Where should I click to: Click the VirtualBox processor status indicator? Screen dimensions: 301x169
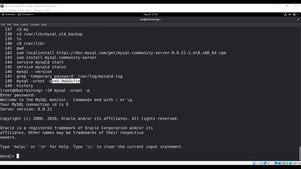point(283,163)
